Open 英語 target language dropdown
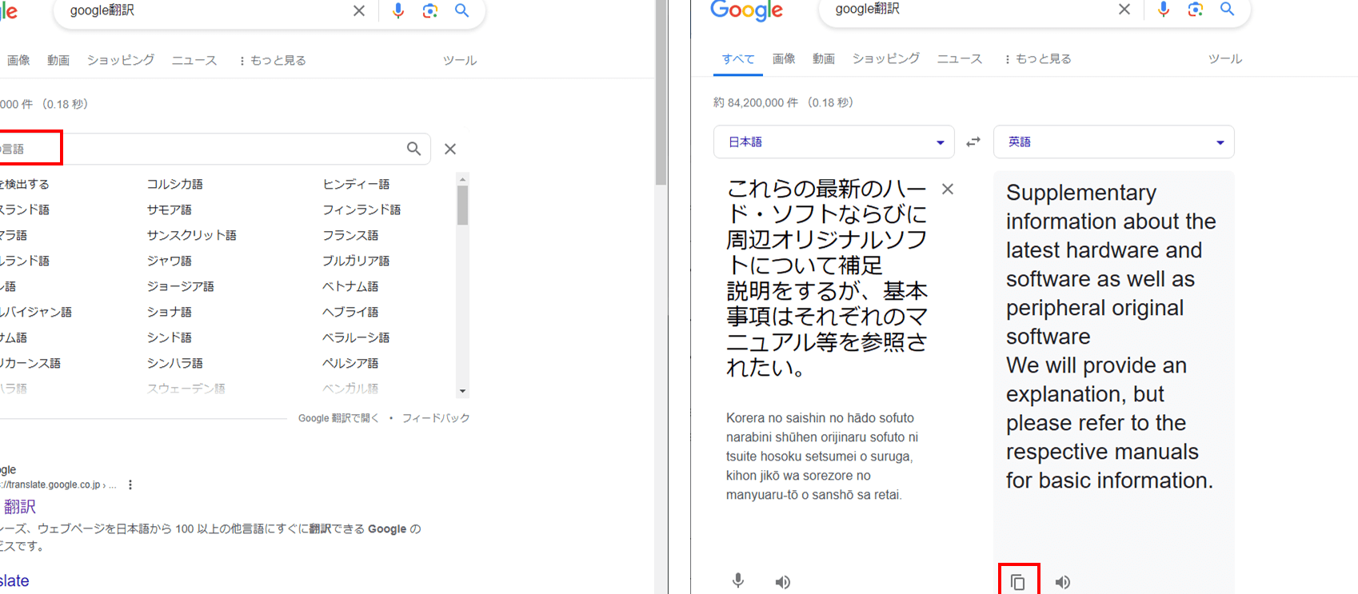1358x594 pixels. tap(1114, 142)
